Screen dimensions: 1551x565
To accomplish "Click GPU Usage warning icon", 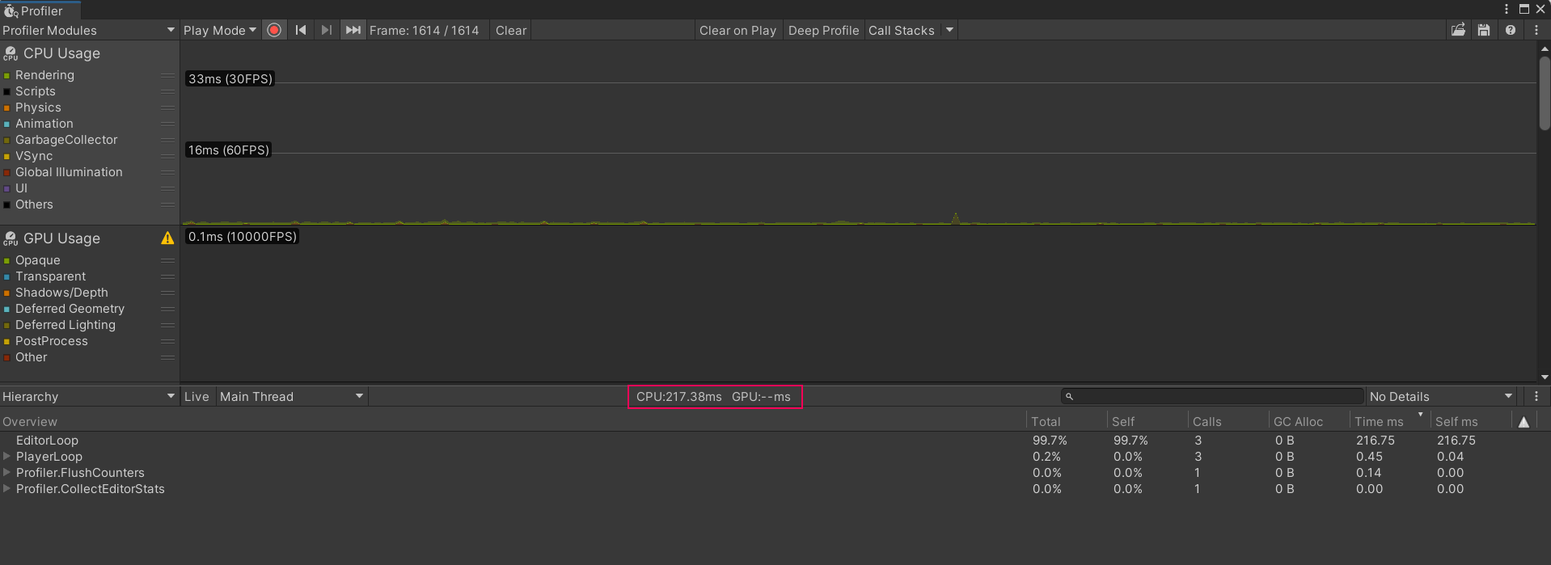I will pos(167,238).
